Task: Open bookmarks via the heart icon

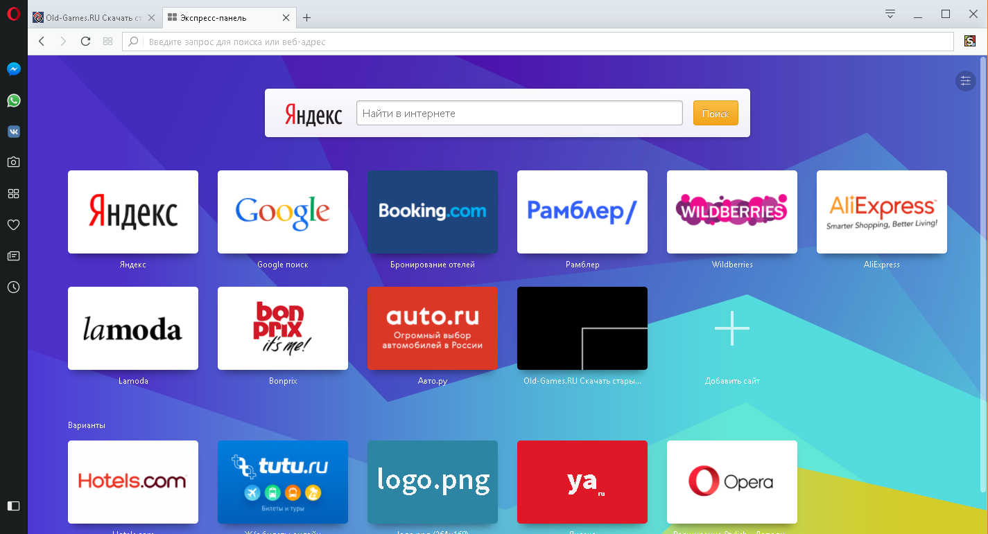Action: pos(13,224)
